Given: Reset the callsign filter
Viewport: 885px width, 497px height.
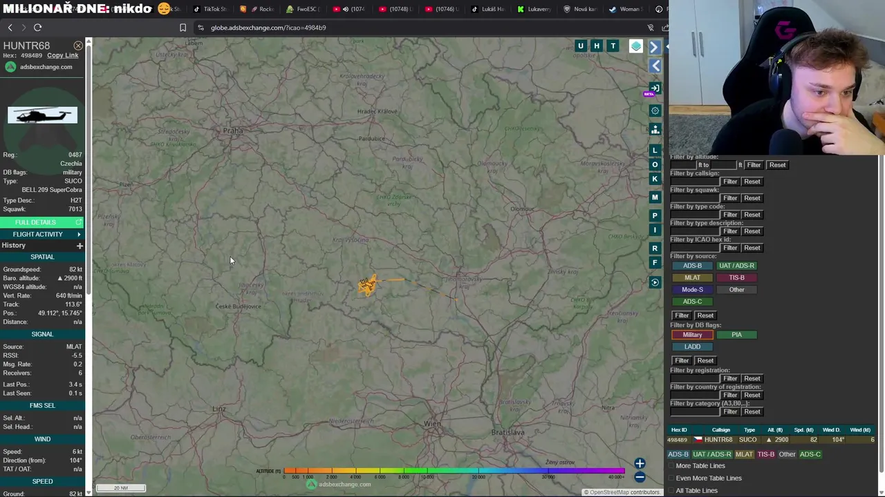Looking at the screenshot, I should (x=752, y=182).
